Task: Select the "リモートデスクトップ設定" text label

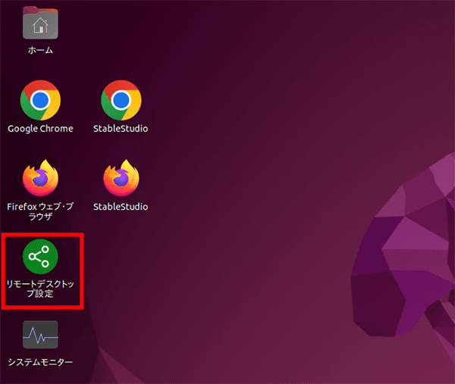Action: tap(40, 289)
